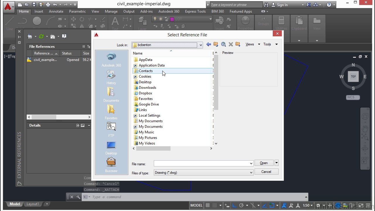Screen dimensions: 375x211
Task: Toggle auto-hide on External References palette
Action: tap(19, 37)
